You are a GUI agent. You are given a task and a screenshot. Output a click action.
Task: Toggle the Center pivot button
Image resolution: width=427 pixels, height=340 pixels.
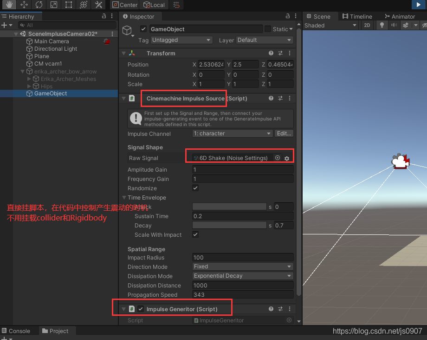point(125,5)
